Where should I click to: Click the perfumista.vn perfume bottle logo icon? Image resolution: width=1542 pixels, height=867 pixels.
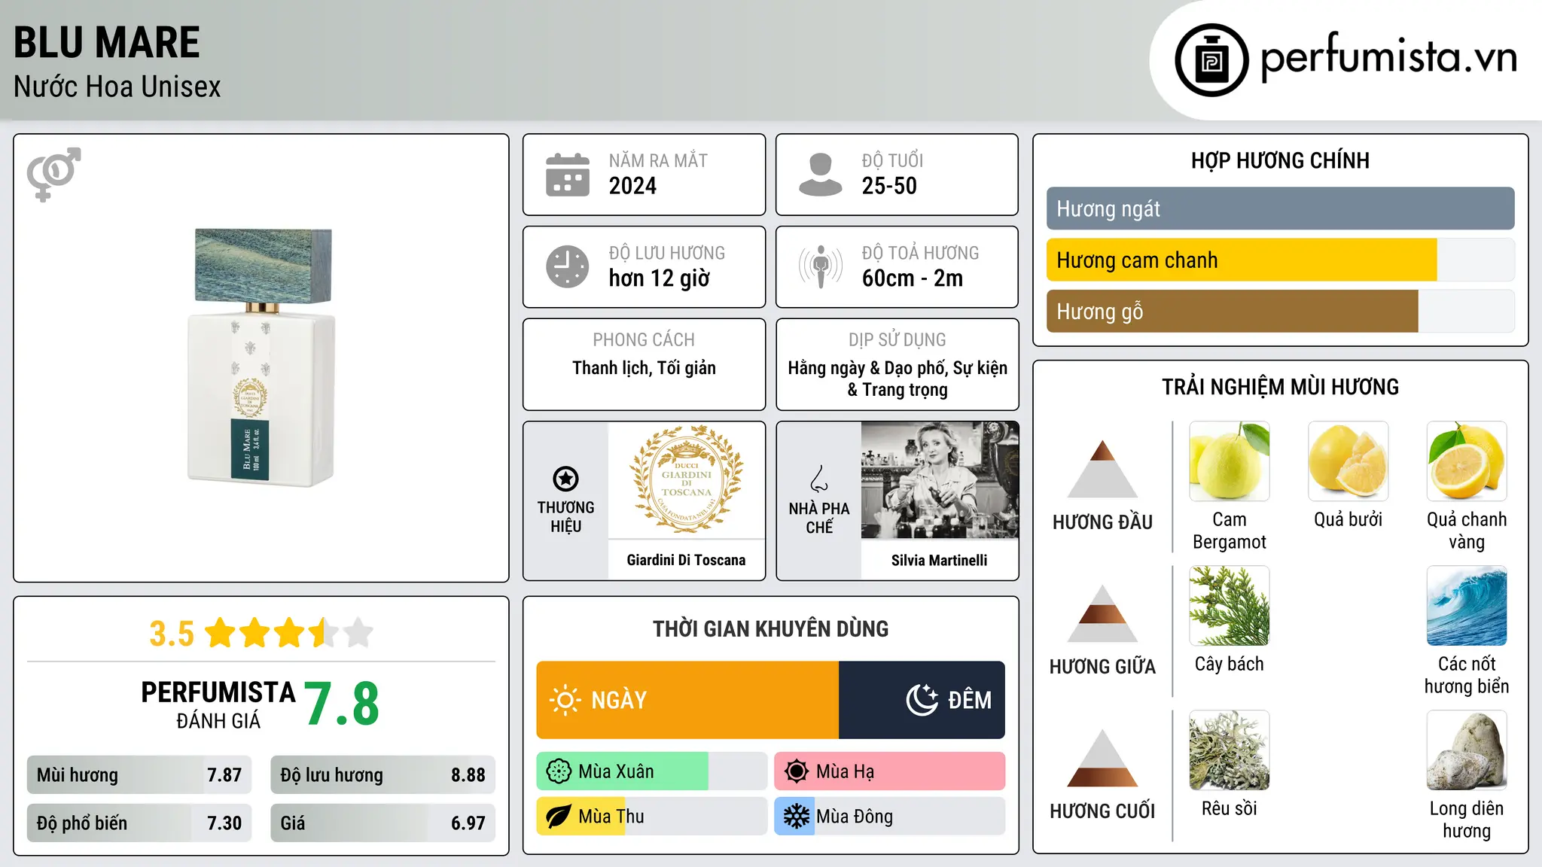(1211, 60)
